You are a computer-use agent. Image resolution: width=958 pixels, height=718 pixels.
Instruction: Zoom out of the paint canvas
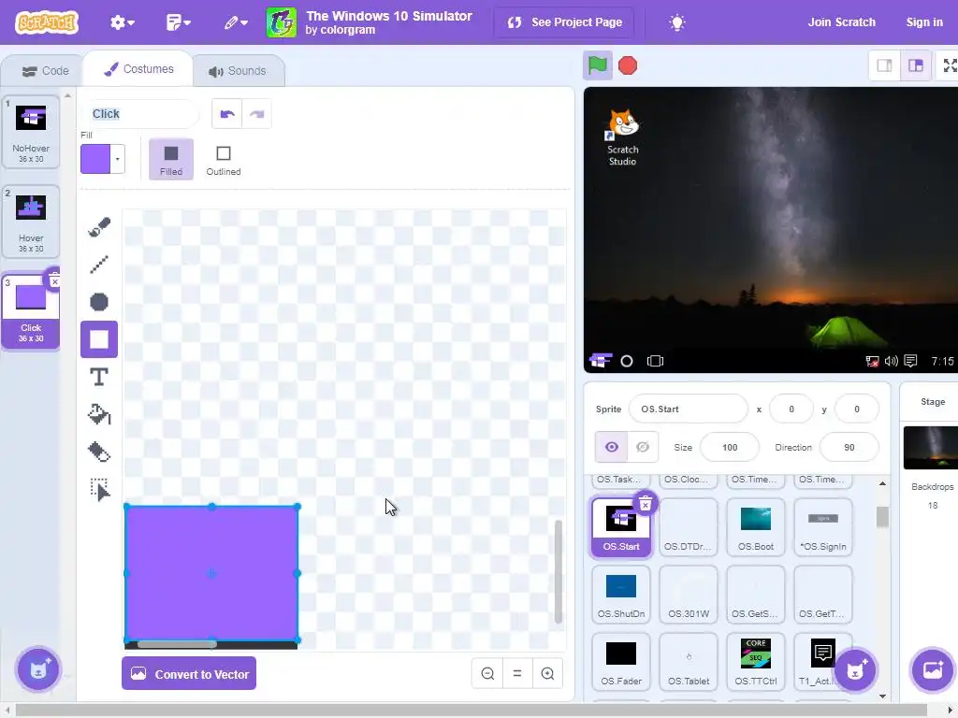tap(487, 673)
